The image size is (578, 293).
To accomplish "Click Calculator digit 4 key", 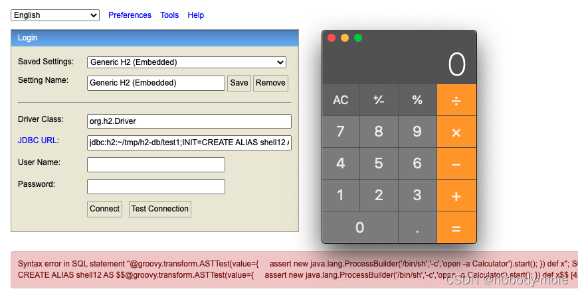I will click(x=341, y=164).
